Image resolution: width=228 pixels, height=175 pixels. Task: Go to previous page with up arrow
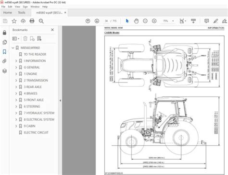(x=88, y=21)
